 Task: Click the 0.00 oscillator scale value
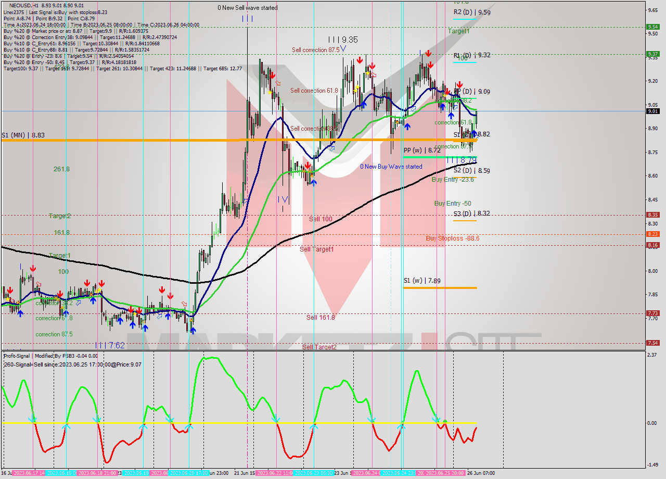tap(652, 423)
